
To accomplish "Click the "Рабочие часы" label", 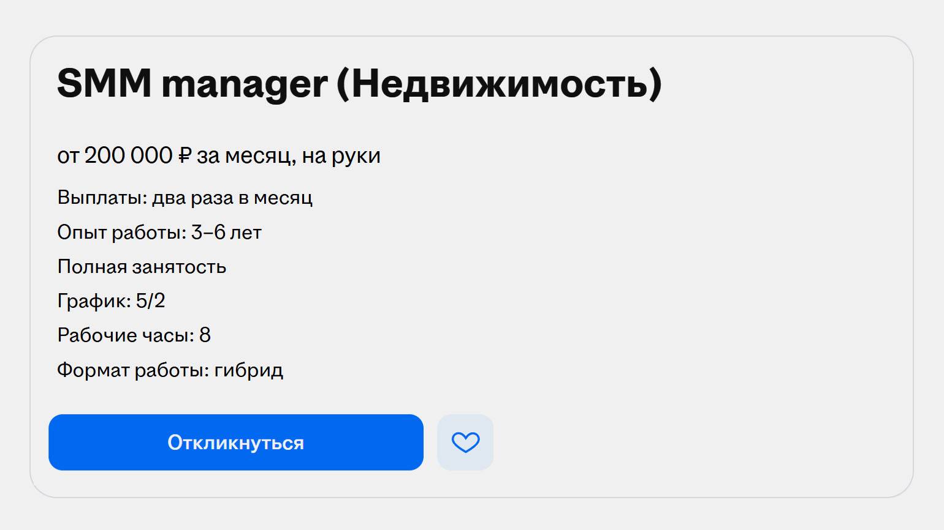I will click(125, 335).
